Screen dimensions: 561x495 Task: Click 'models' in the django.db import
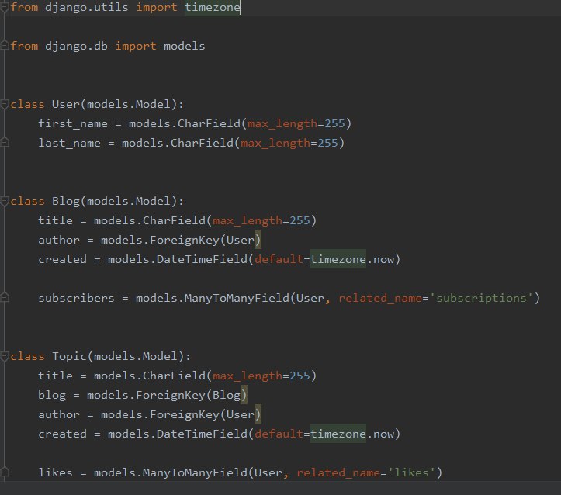pyautogui.click(x=184, y=46)
